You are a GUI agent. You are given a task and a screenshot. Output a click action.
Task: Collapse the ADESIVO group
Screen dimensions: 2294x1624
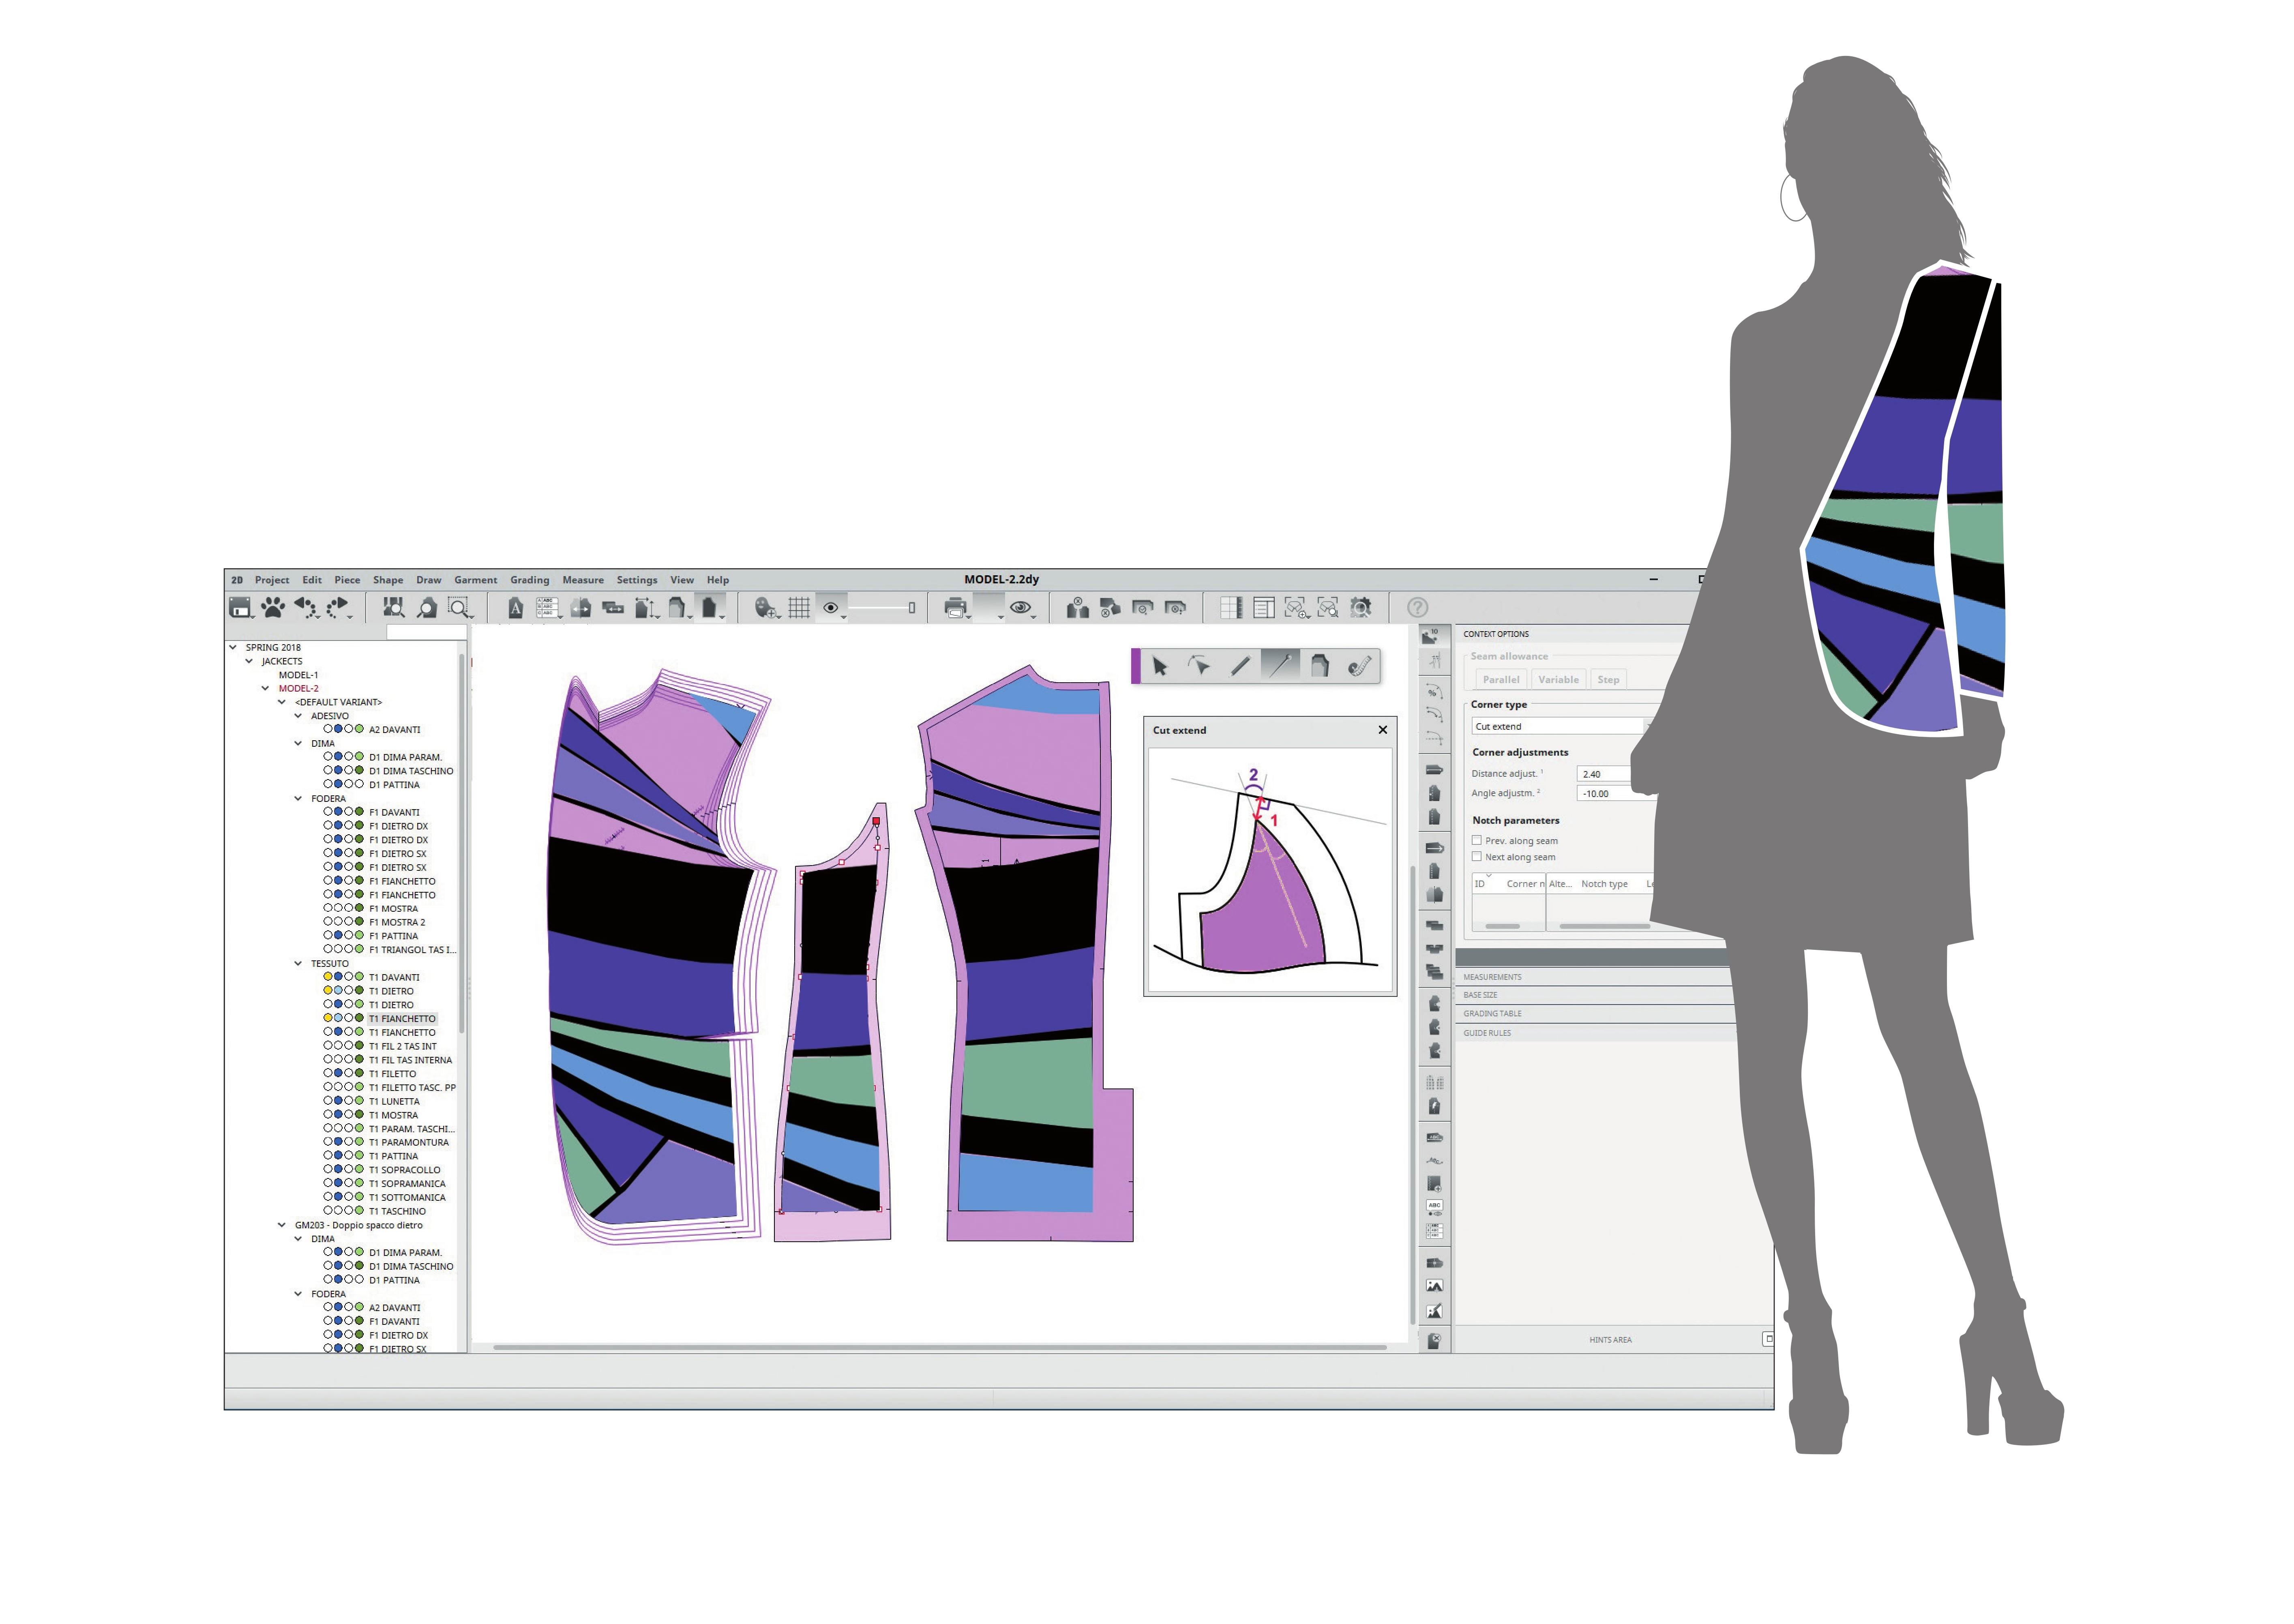298,716
